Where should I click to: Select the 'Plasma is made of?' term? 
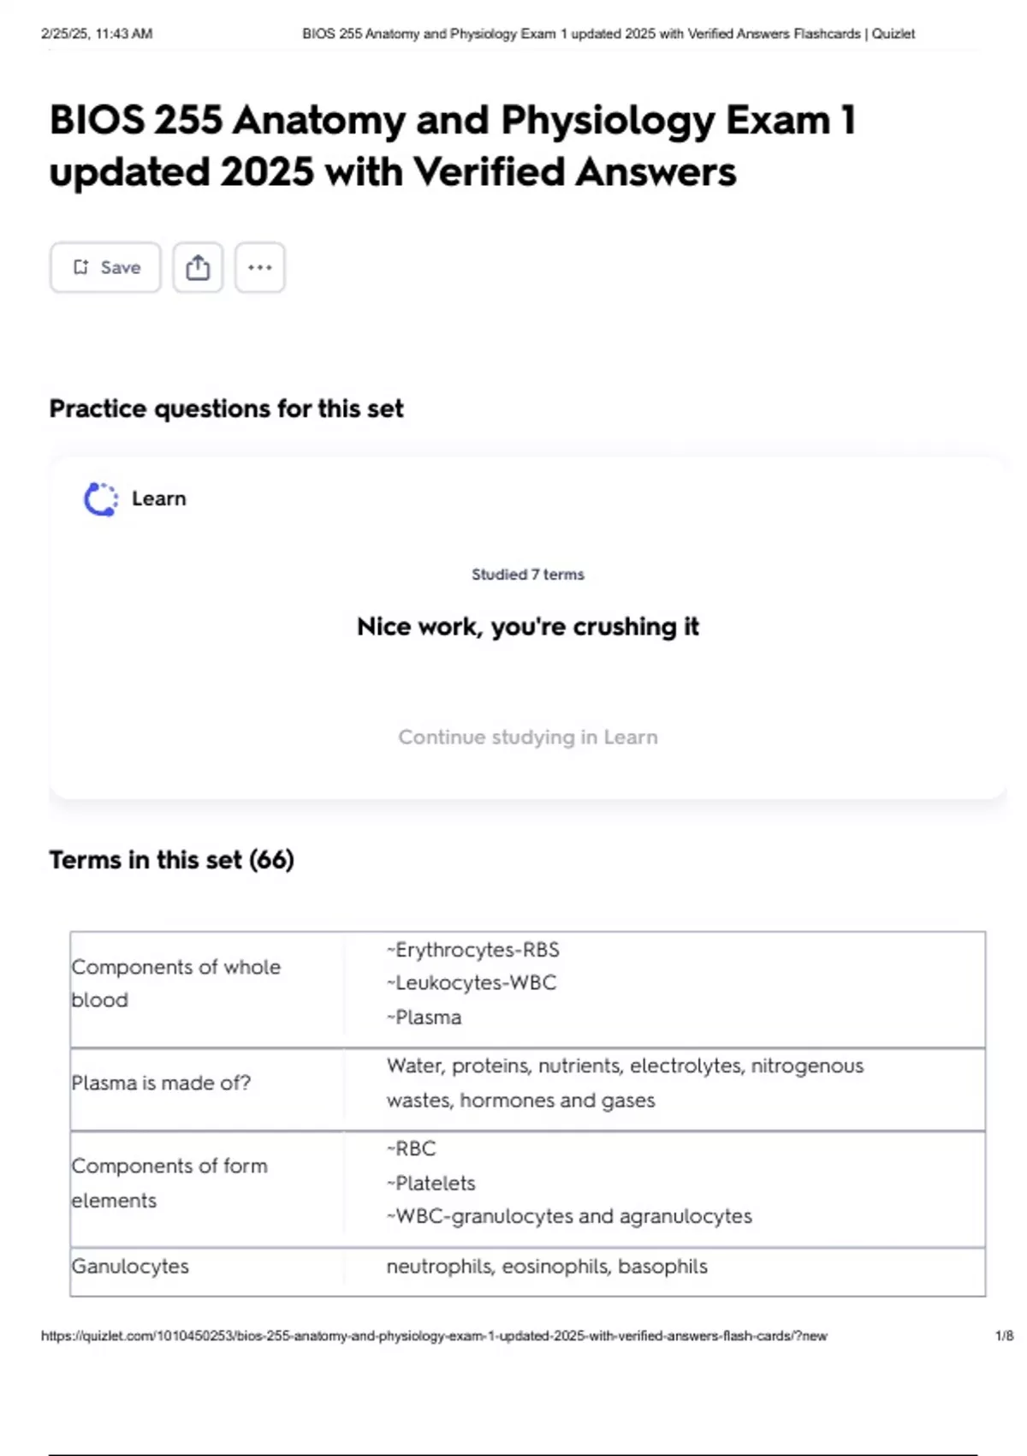click(x=161, y=1083)
